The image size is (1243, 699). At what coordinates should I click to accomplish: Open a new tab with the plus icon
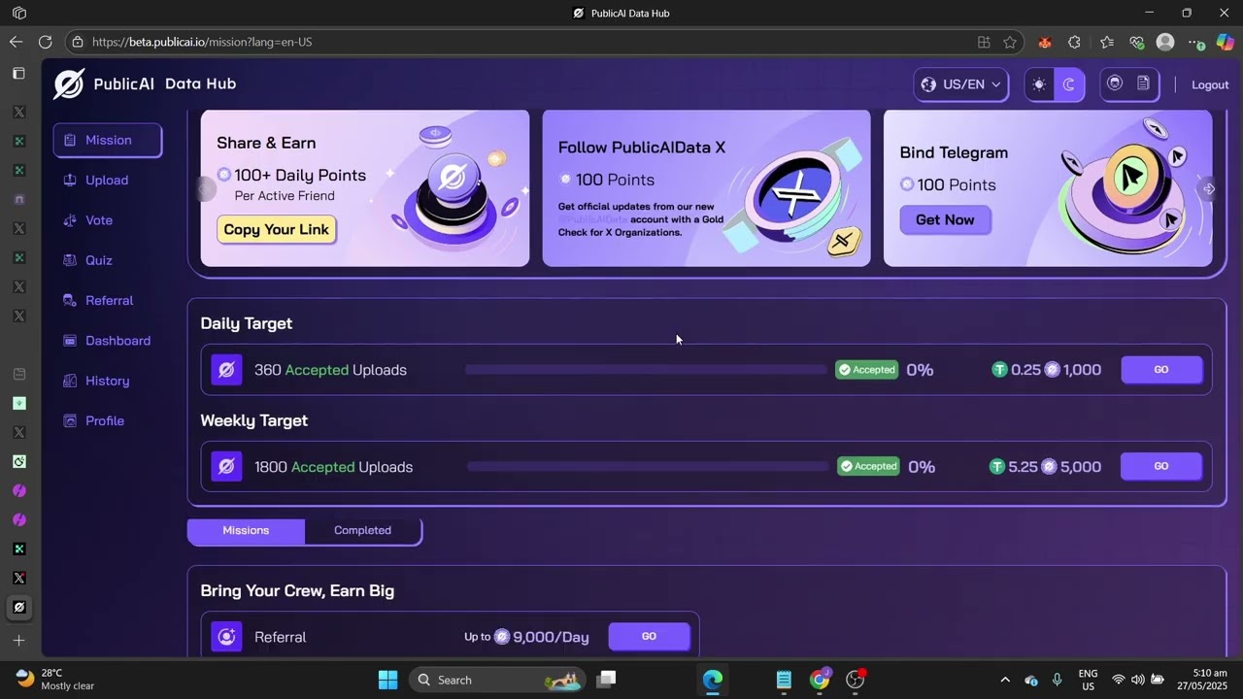18,641
